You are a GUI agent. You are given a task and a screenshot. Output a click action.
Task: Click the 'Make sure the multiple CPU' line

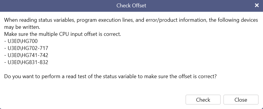[63, 34]
